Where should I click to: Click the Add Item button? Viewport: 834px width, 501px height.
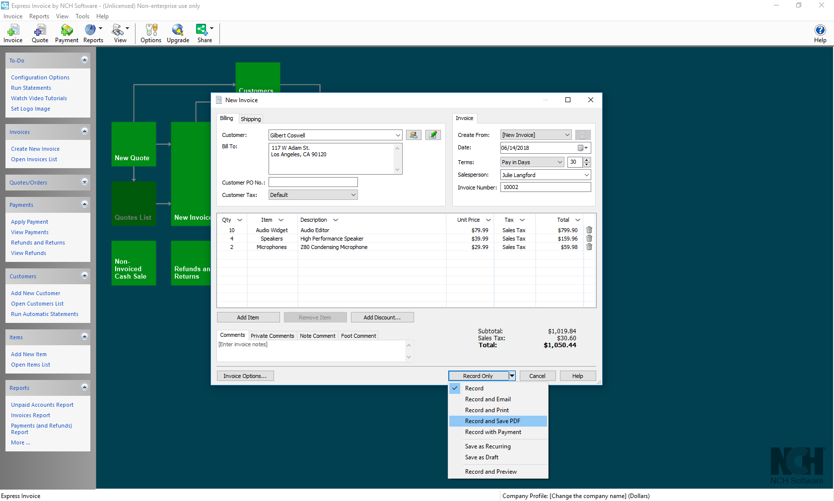(x=248, y=317)
